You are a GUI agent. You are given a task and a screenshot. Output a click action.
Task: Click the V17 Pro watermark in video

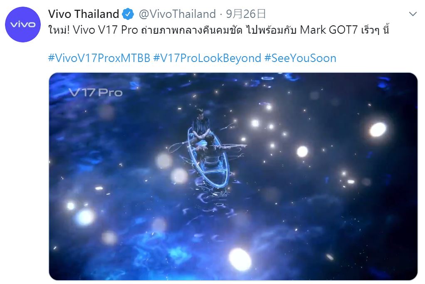(x=96, y=92)
